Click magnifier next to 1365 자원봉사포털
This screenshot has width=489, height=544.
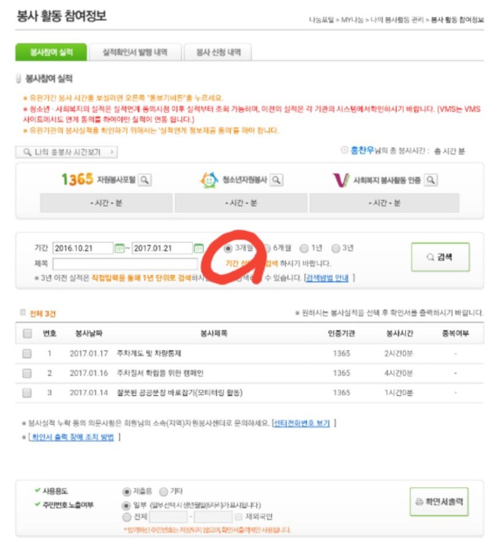point(145,180)
